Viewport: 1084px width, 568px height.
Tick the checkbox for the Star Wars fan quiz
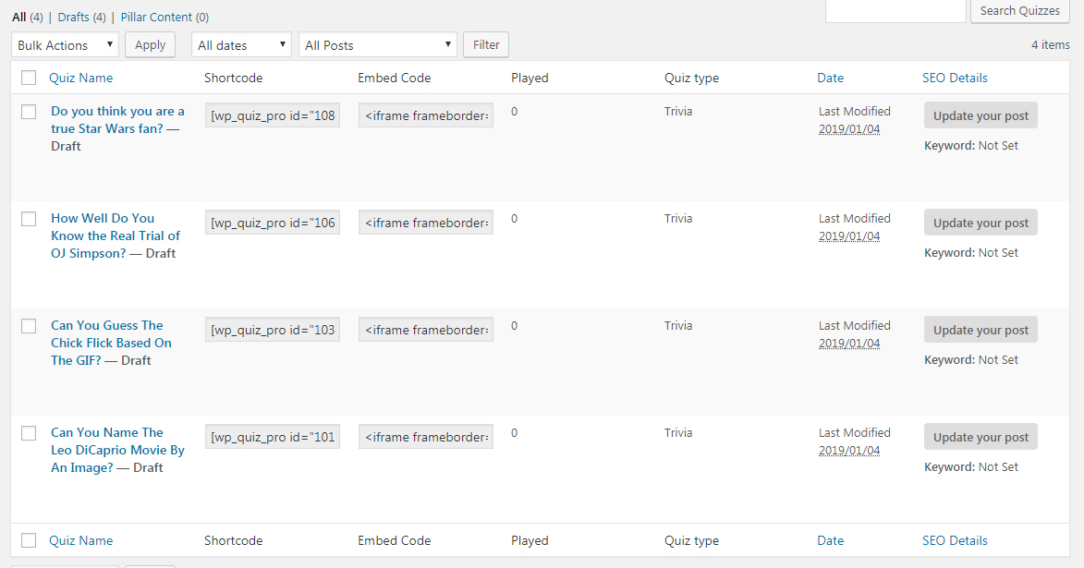(x=29, y=112)
